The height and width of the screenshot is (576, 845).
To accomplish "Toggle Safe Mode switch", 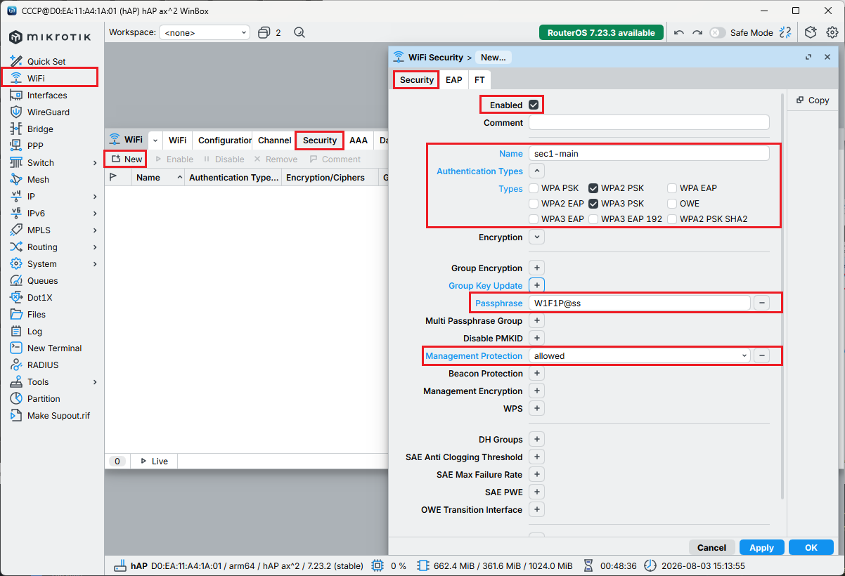I will [717, 32].
